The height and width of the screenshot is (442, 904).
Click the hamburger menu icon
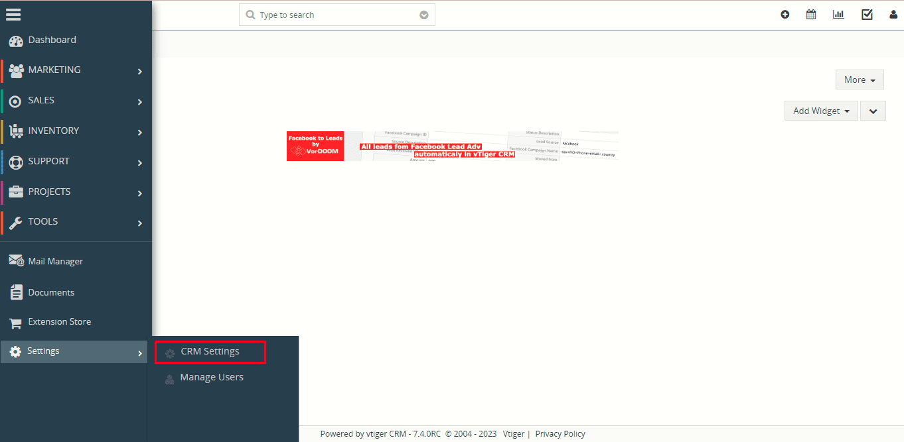(x=13, y=14)
